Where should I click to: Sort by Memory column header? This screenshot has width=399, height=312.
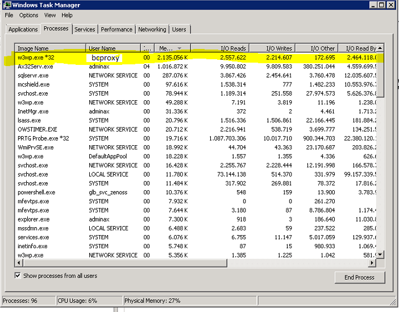173,48
